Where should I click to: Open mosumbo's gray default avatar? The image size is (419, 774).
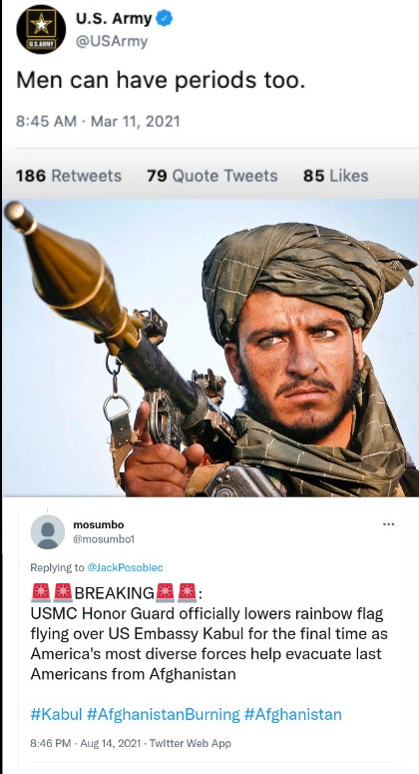coord(48,531)
